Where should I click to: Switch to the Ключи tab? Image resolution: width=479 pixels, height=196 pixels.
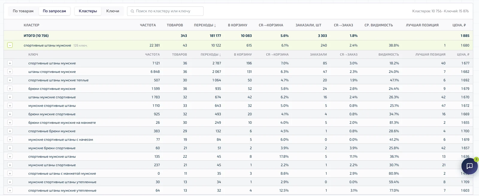coord(113,11)
